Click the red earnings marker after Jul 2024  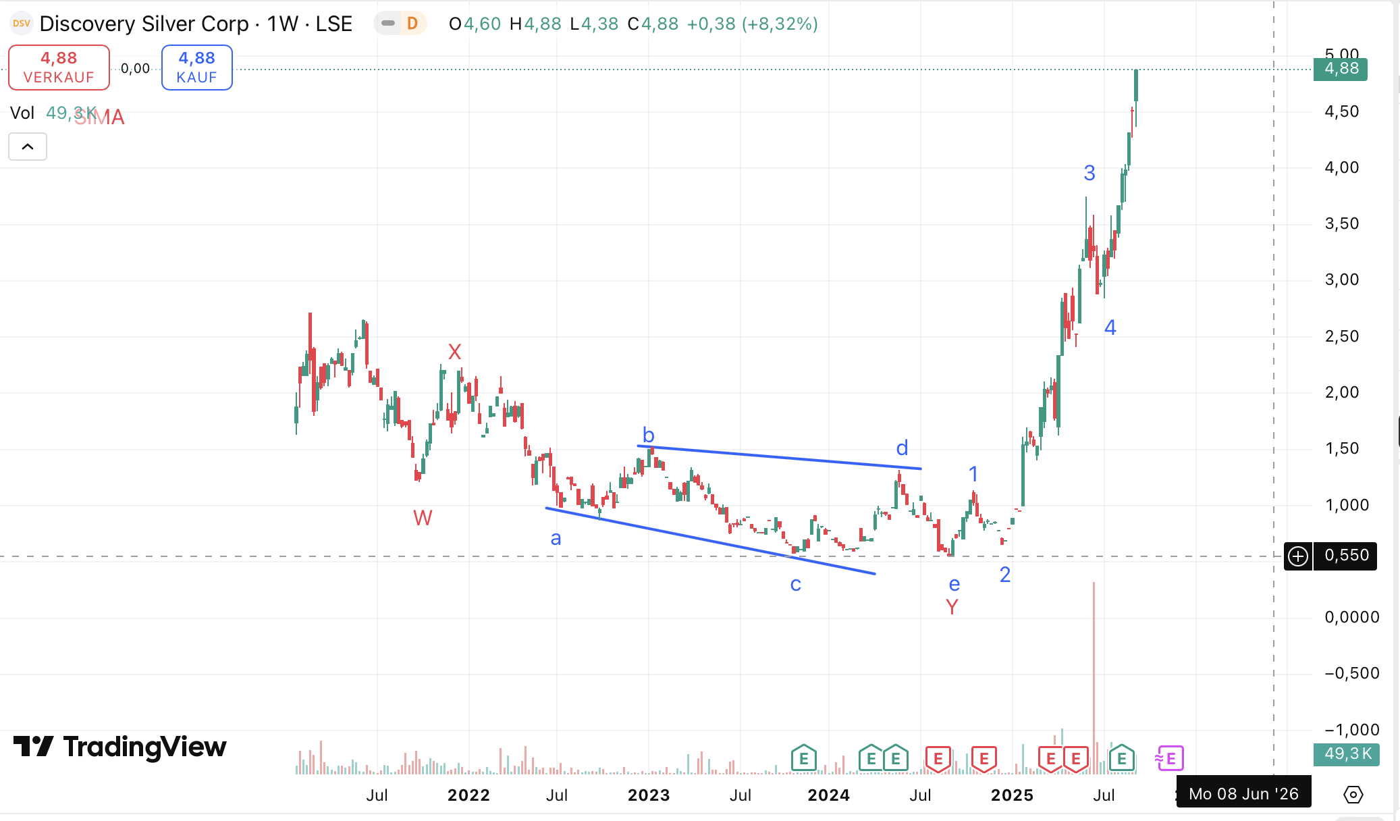pos(938,758)
